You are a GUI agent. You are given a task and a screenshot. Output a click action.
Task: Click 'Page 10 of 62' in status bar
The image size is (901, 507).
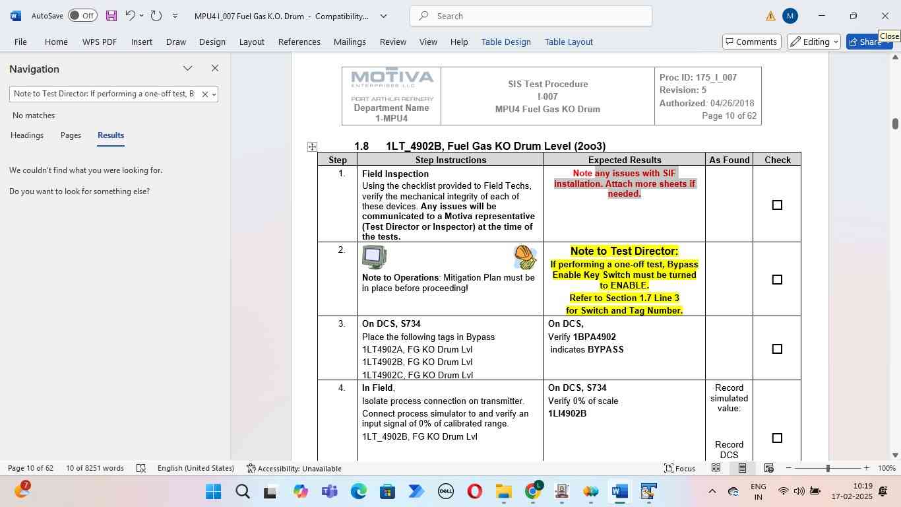coord(30,468)
